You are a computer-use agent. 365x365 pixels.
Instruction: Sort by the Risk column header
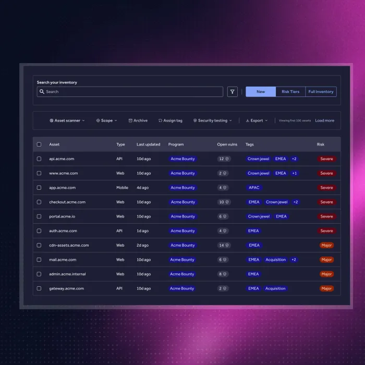(321, 144)
